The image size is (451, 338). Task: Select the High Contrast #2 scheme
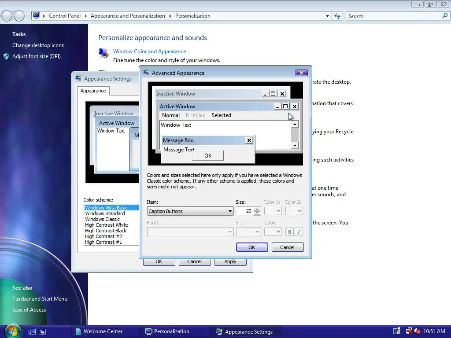point(111,236)
